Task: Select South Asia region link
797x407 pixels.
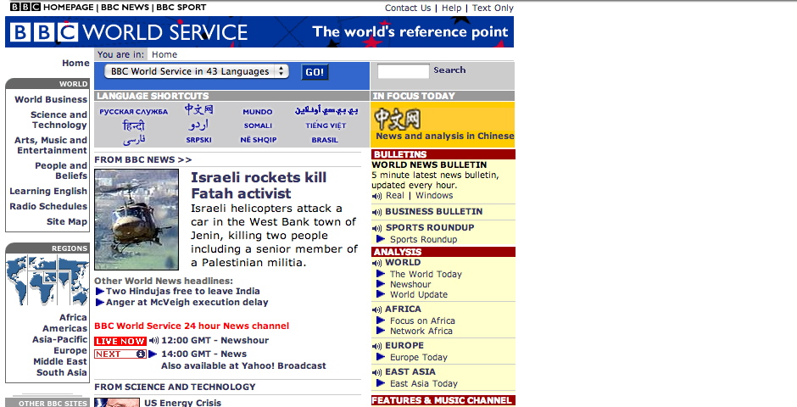Action: point(62,372)
